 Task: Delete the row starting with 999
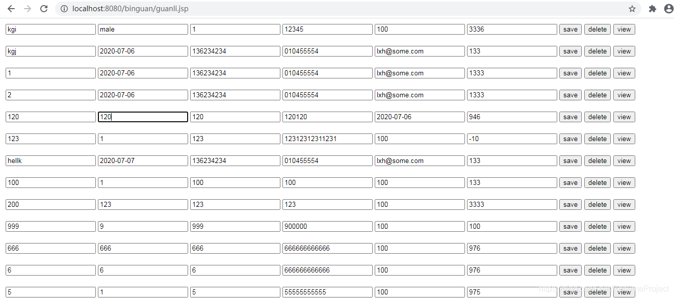pos(598,227)
